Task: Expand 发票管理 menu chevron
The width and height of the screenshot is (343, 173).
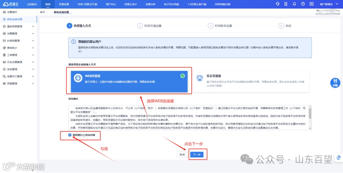Action: [33, 34]
